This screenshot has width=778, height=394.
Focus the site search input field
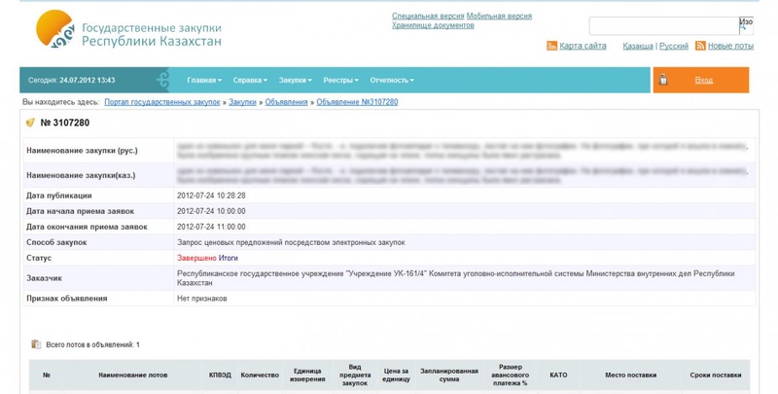664,26
